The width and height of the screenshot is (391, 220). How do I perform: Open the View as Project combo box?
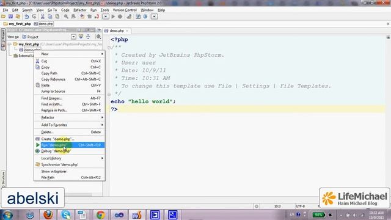coord(49,37)
